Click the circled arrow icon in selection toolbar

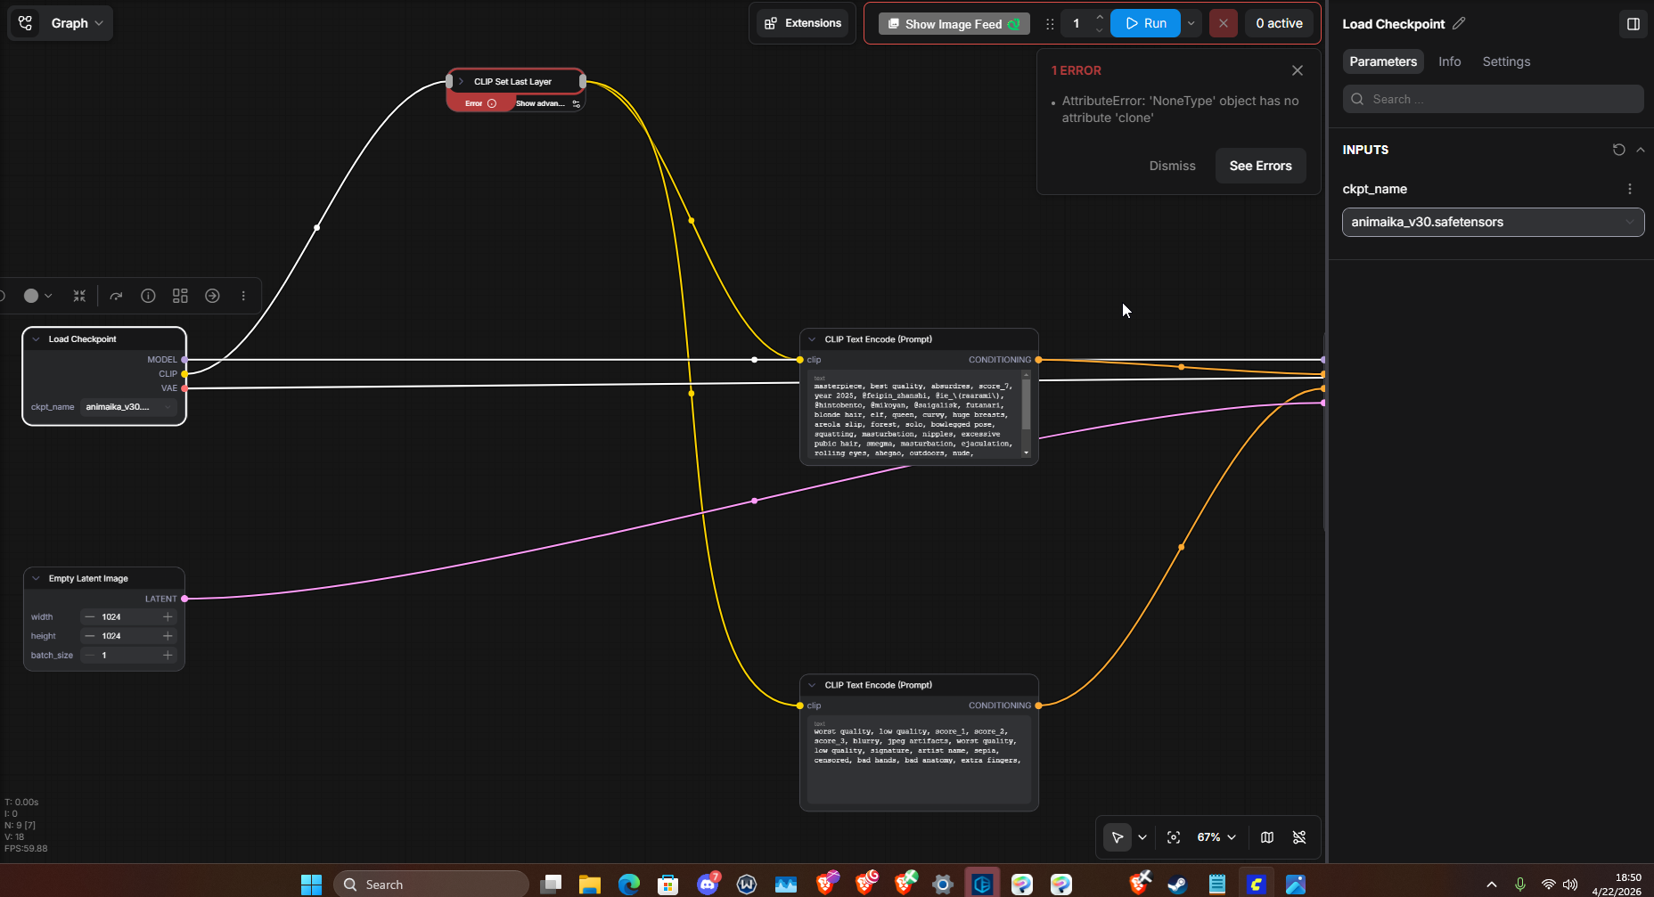click(x=212, y=296)
